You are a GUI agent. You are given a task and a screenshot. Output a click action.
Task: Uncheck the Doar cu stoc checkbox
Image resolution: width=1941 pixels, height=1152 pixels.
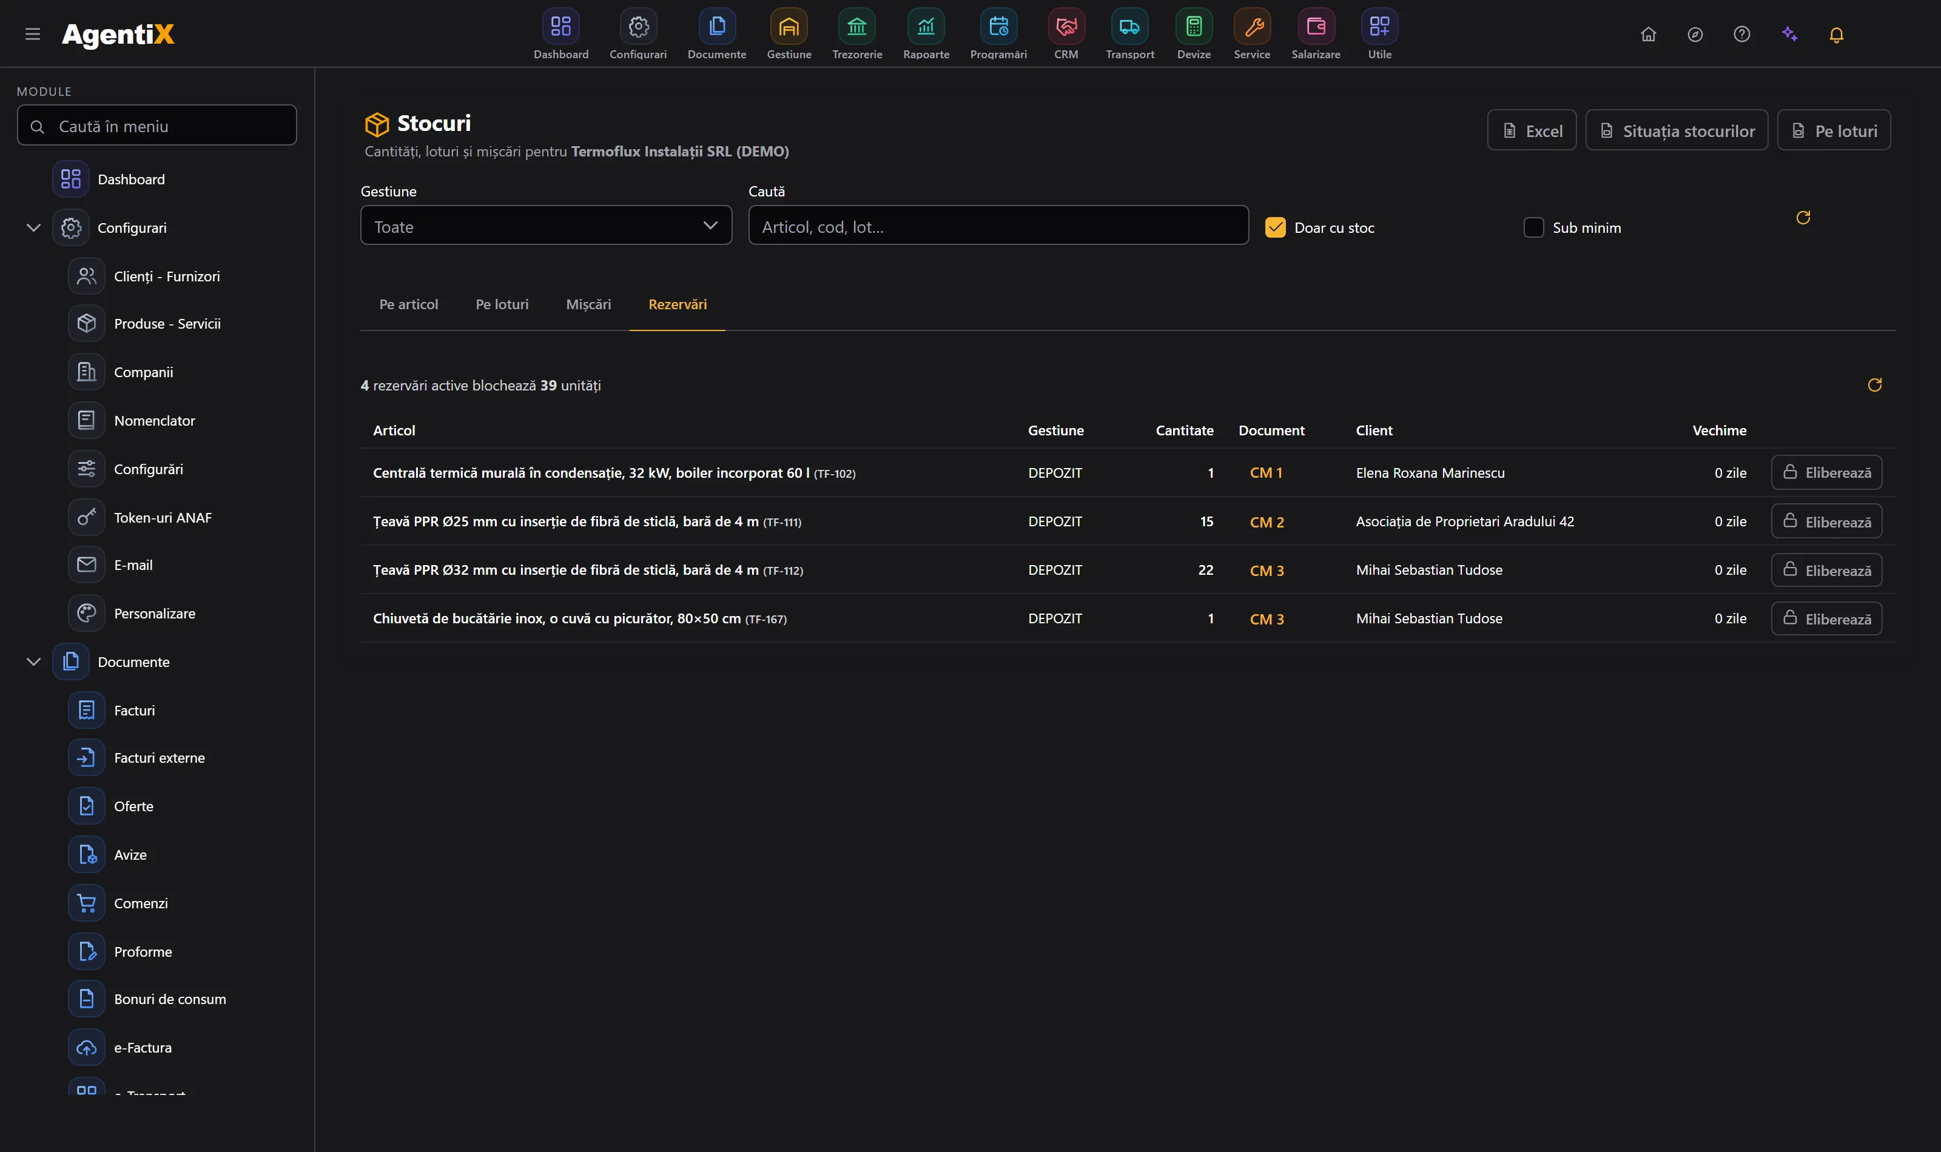pyautogui.click(x=1275, y=227)
